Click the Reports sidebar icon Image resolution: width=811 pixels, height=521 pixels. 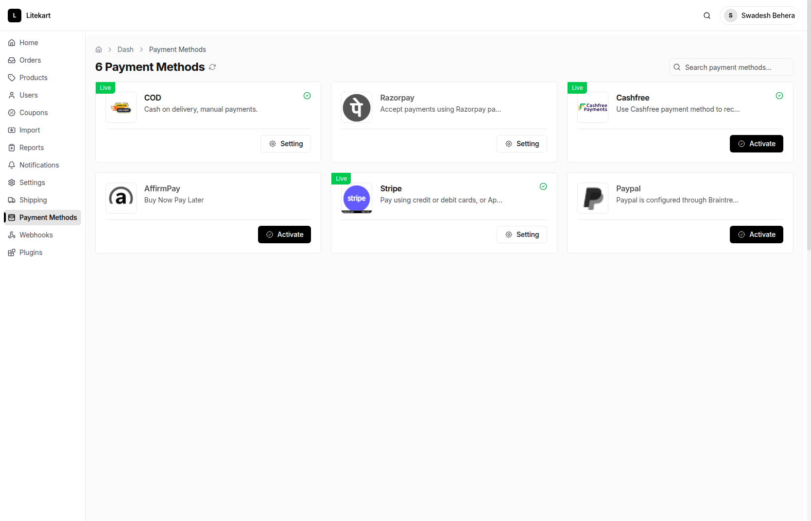(x=12, y=148)
